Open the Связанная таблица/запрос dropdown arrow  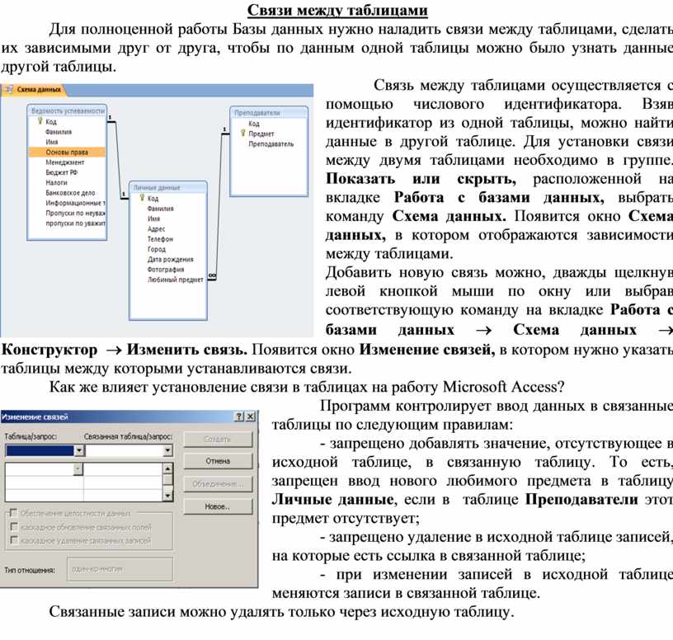tap(167, 450)
